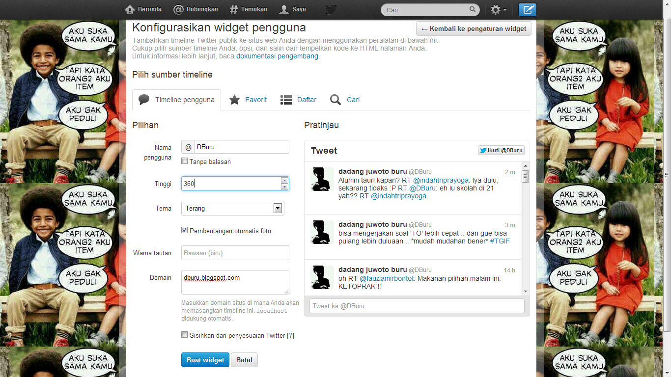The height and width of the screenshot is (377, 671).
Task: Open the Hubungkan connect link
Action: 196,9
